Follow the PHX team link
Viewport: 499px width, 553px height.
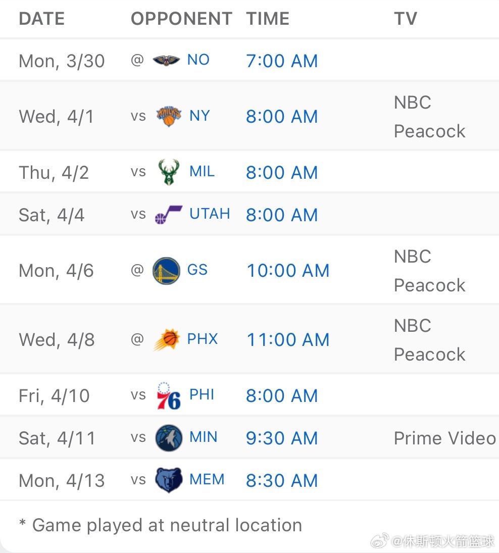click(203, 339)
